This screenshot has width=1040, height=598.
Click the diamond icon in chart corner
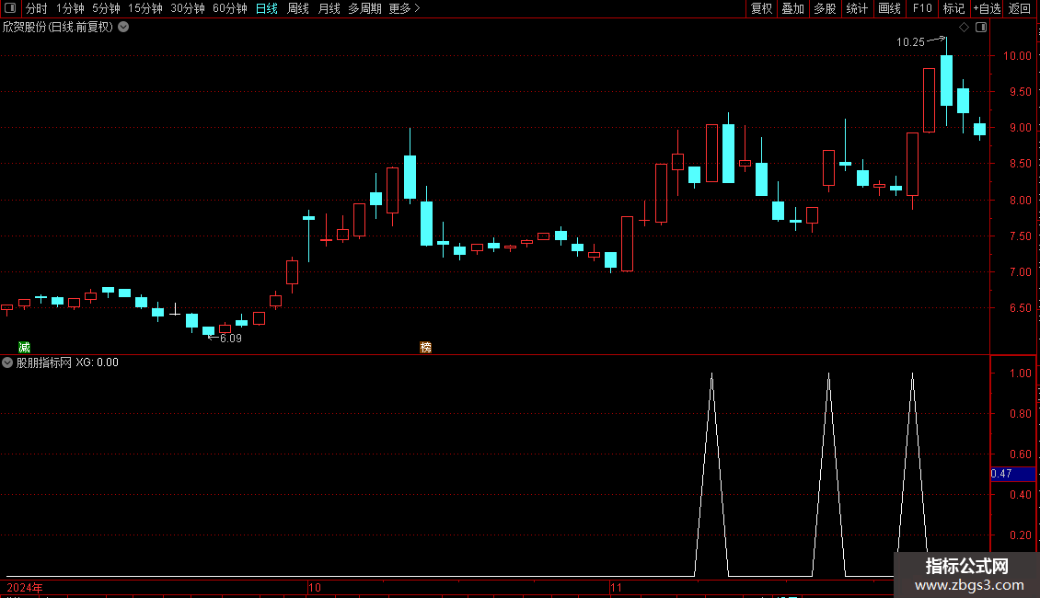[x=965, y=28]
